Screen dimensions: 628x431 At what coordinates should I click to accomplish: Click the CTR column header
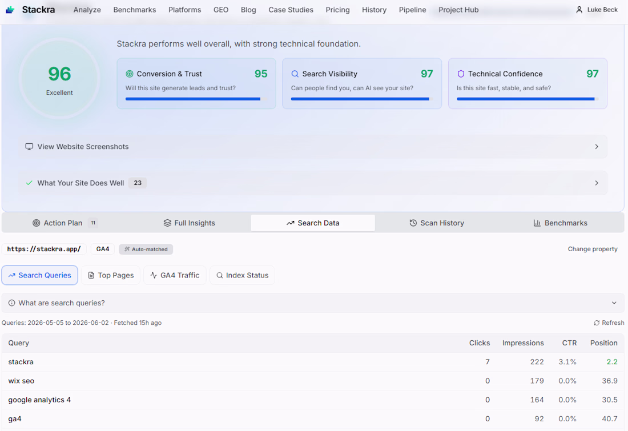569,343
